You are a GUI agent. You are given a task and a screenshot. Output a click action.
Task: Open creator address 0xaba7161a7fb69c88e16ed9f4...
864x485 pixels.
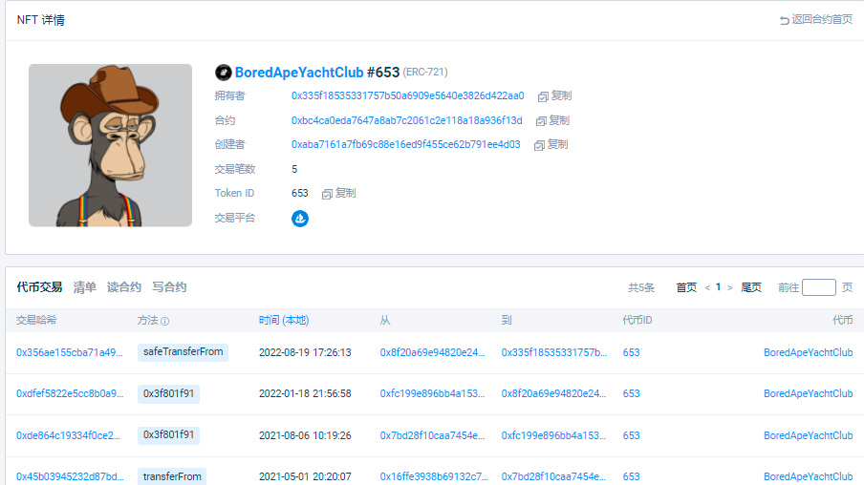pos(405,144)
